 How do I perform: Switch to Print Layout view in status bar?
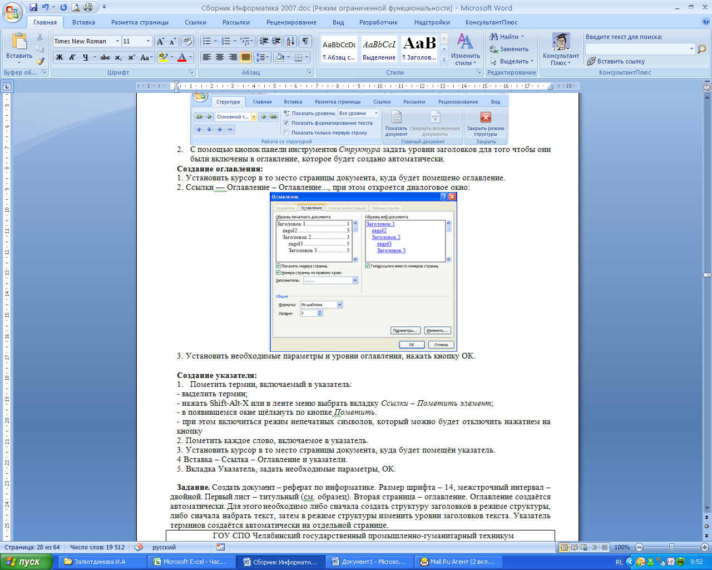(x=564, y=547)
